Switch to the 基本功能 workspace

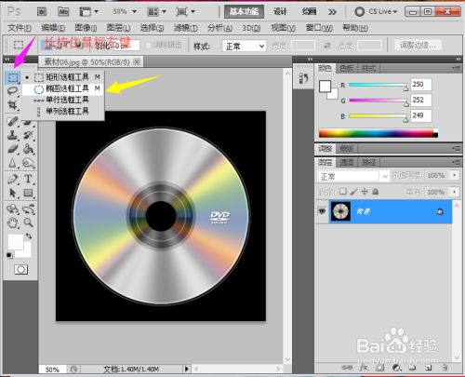[244, 11]
